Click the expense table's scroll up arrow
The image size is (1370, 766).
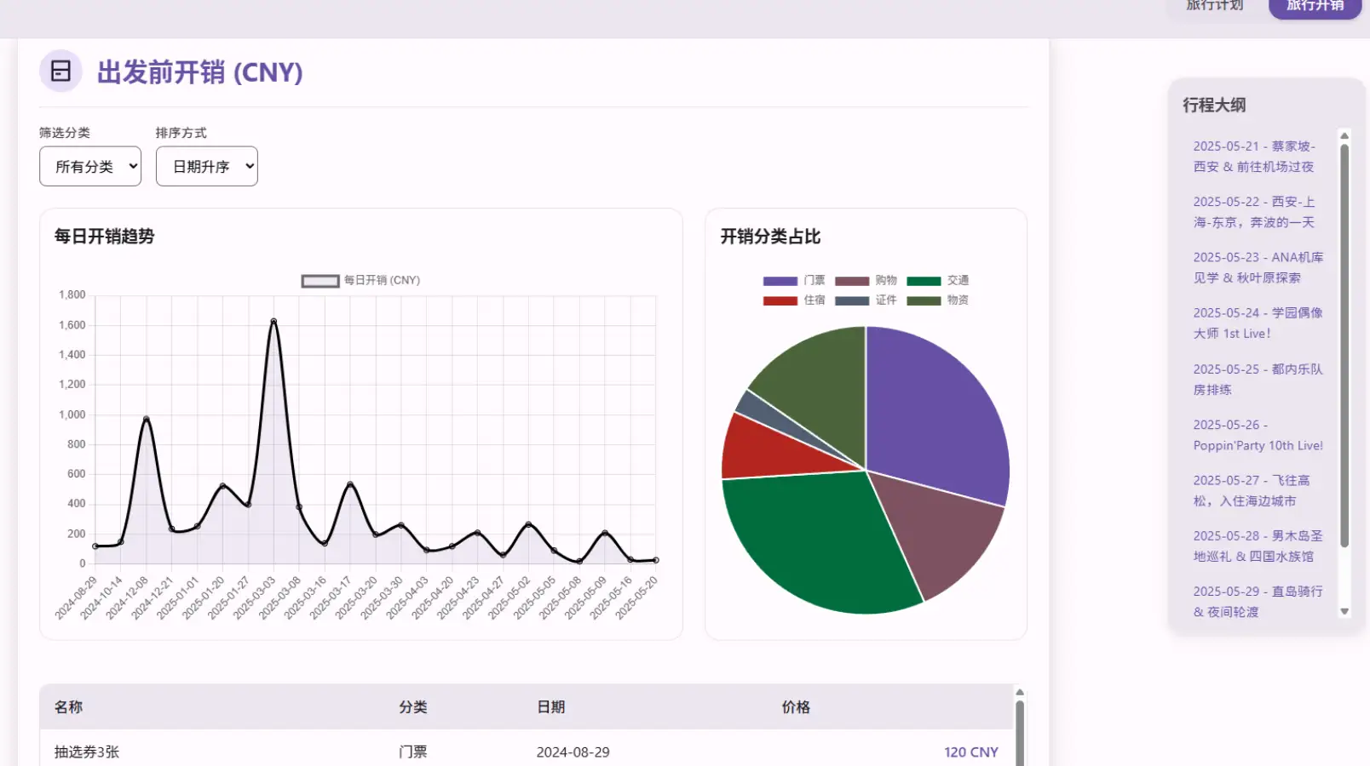(x=1019, y=693)
